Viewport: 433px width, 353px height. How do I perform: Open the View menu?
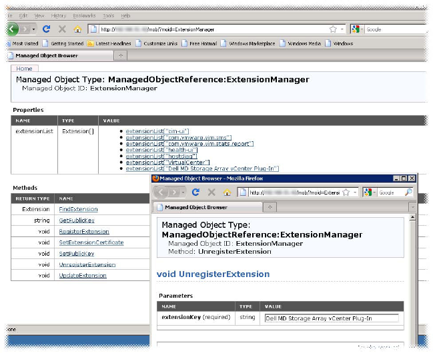[x=39, y=16]
